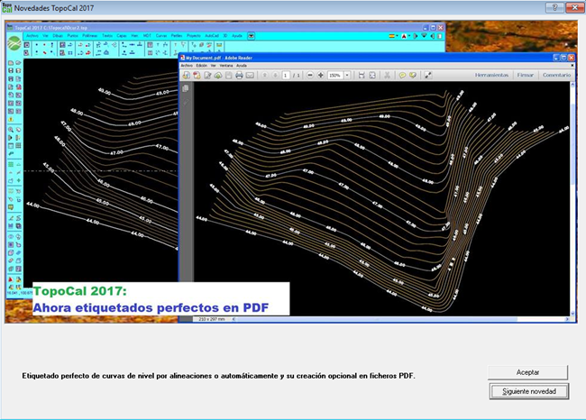Click the new file icon in TopoCal left toolbar
Image resolution: width=586 pixels, height=420 pixels.
point(11,63)
